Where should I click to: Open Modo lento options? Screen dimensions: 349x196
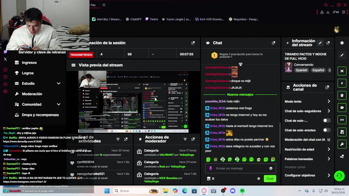pos(308,102)
